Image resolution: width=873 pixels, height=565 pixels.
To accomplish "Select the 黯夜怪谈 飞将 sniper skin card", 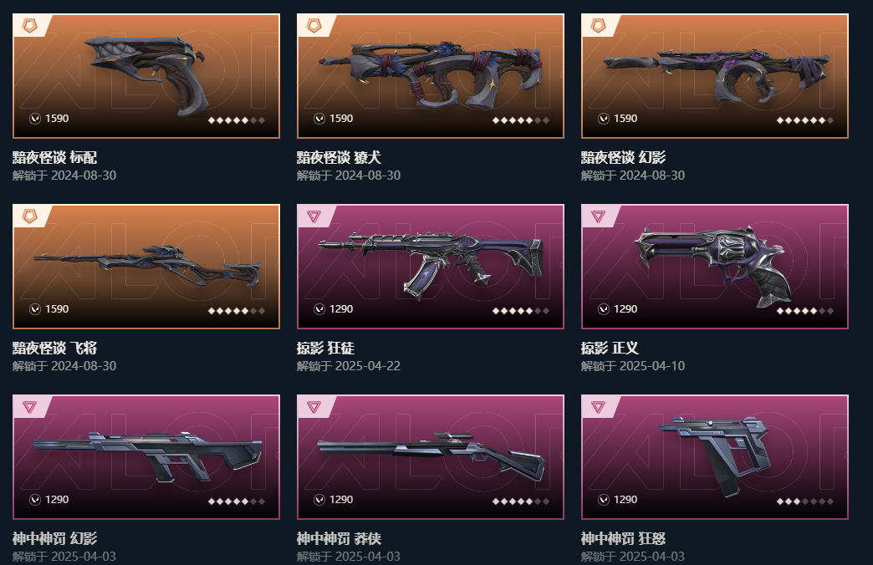I will click(x=146, y=267).
